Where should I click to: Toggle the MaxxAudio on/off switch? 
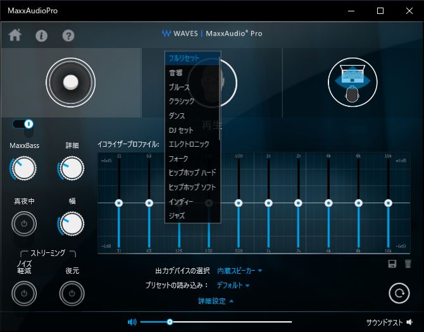23,124
